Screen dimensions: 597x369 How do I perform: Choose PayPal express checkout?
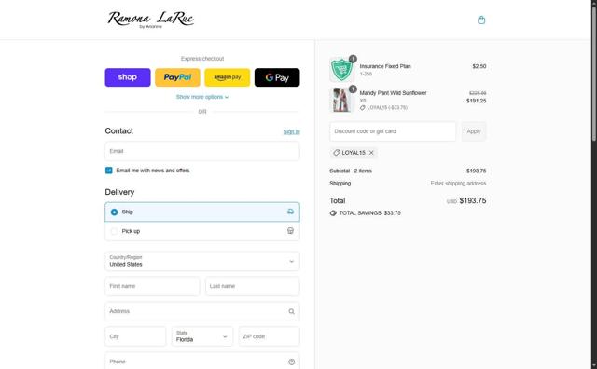177,77
